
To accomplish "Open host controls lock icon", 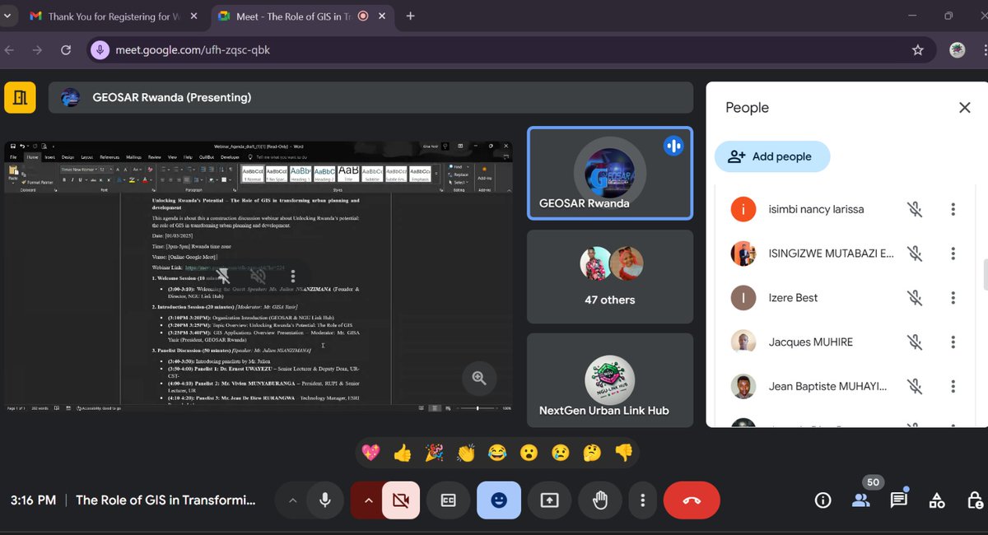I will [x=976, y=500].
